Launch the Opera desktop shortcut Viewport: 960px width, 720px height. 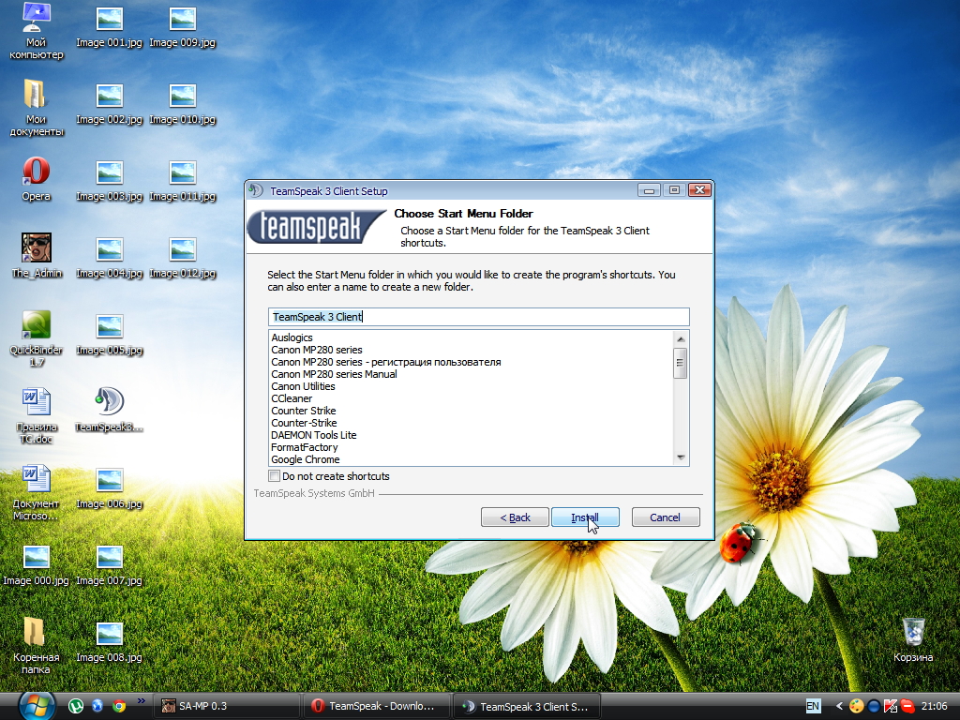[37, 179]
